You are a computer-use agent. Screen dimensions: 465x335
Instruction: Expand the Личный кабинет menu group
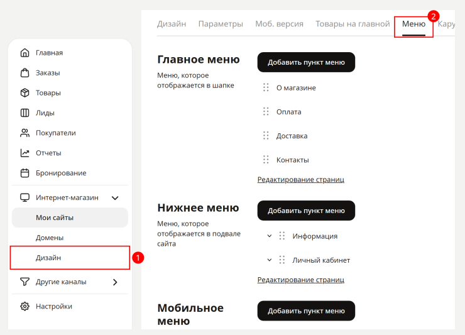pyautogui.click(x=270, y=260)
